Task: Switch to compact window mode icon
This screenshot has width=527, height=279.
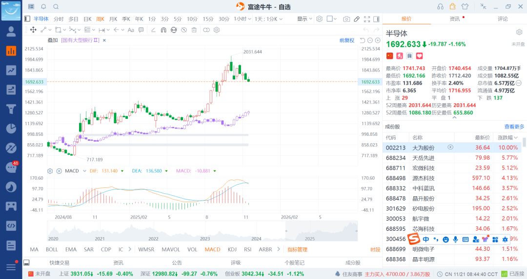Action: pyautogui.click(x=483, y=6)
